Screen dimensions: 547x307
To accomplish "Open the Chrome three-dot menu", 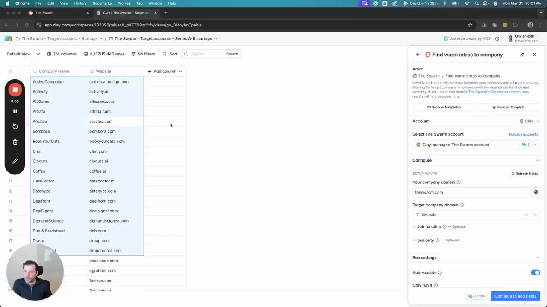I will click(x=540, y=25).
